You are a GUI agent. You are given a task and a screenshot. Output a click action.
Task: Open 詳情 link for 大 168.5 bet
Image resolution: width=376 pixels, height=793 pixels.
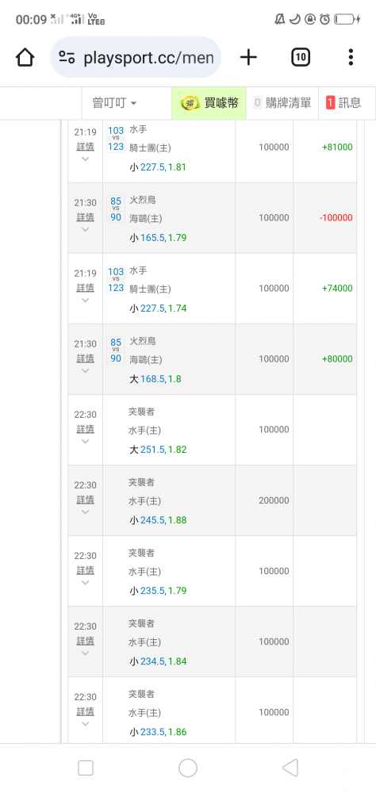click(85, 358)
